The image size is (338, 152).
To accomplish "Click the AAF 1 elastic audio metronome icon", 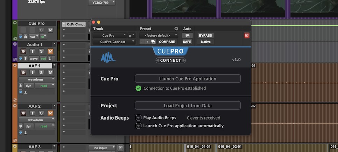I will (x=26, y=92).
